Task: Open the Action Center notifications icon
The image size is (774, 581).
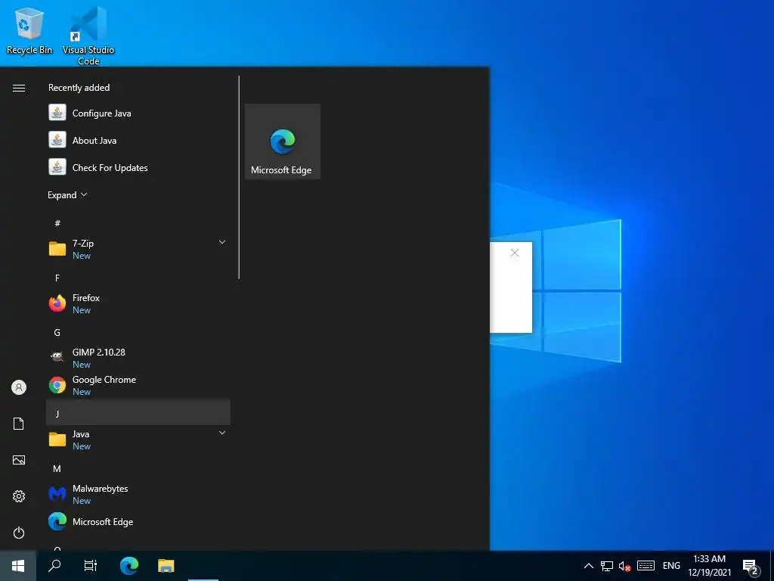Action: pyautogui.click(x=751, y=567)
